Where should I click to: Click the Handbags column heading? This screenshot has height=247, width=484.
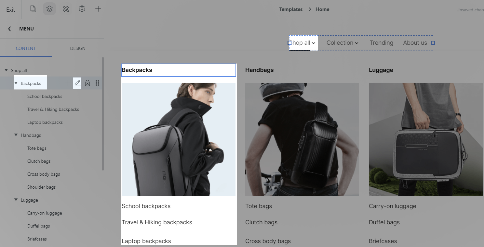[x=259, y=70]
